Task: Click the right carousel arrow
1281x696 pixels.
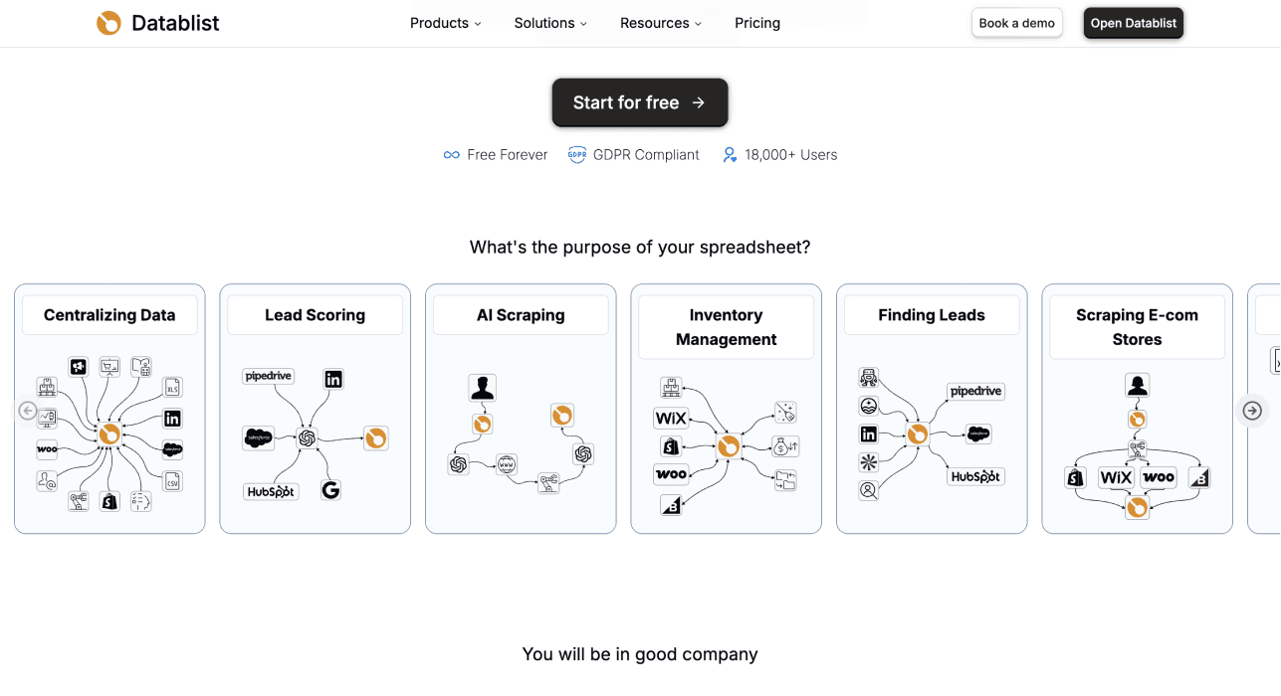Action: [x=1252, y=410]
